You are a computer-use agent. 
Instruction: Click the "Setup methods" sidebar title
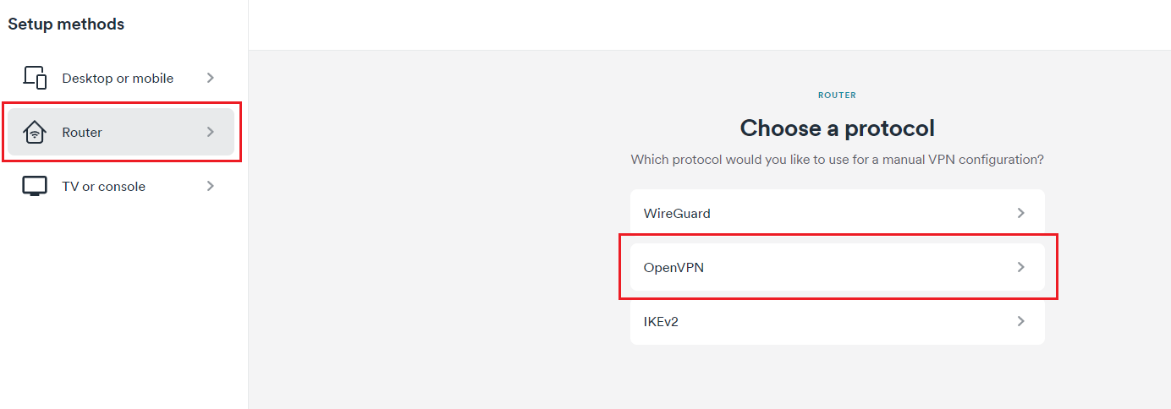pos(66,25)
